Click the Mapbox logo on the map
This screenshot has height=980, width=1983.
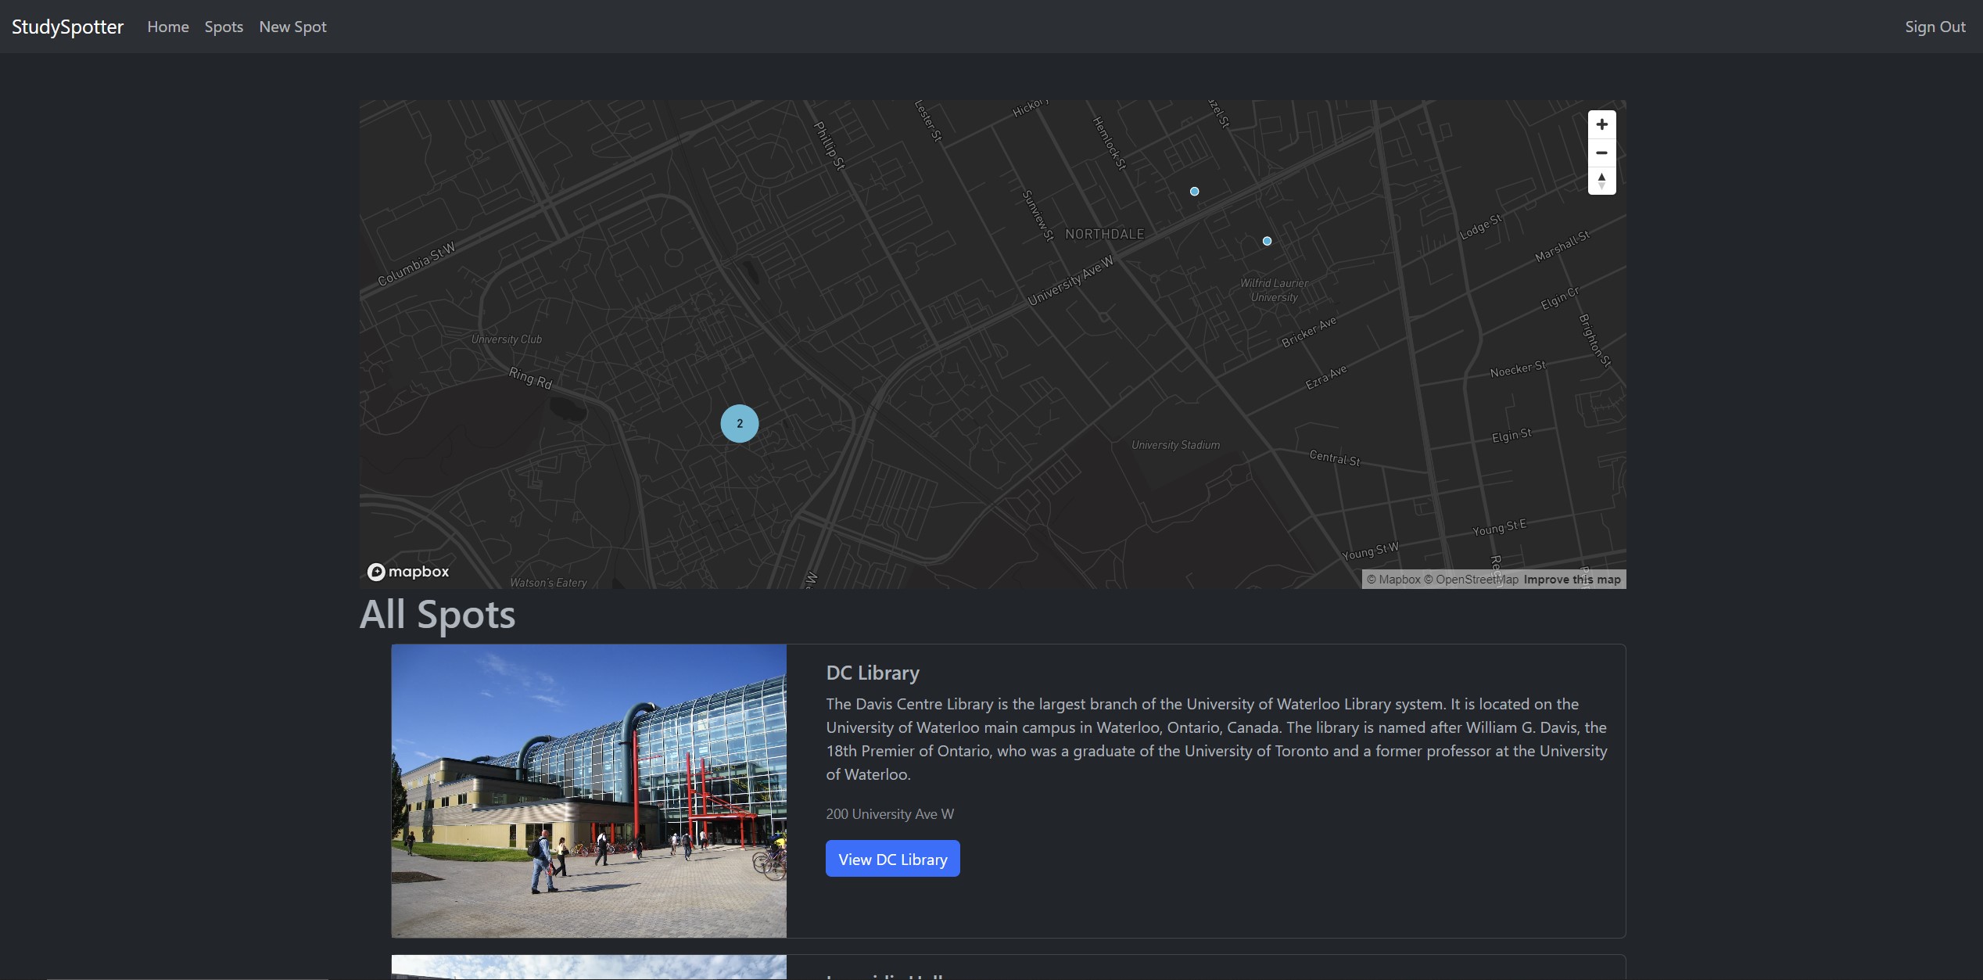coord(408,572)
